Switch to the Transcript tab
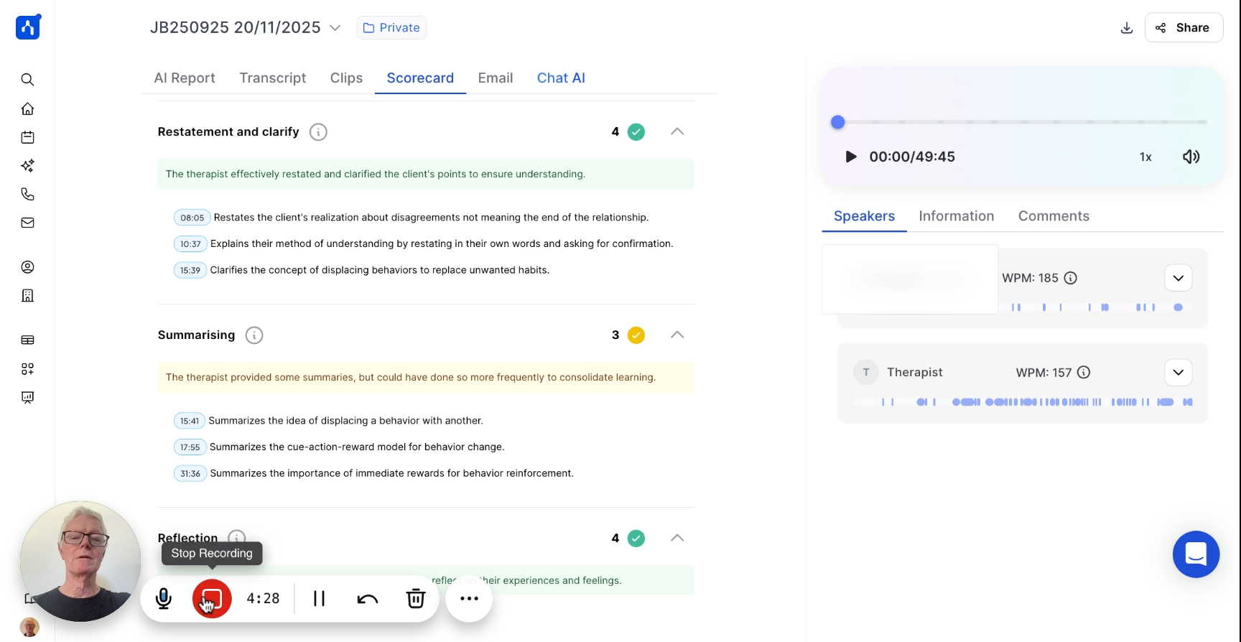1241x642 pixels. (x=272, y=78)
